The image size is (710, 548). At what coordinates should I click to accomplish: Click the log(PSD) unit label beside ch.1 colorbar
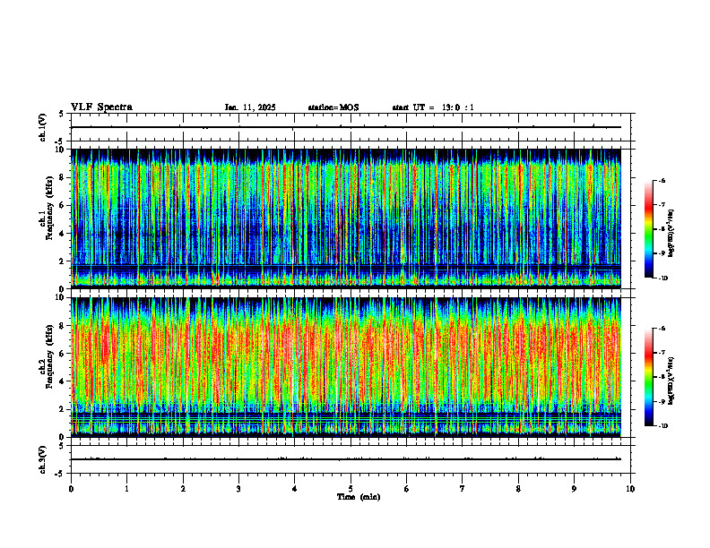tap(671, 234)
